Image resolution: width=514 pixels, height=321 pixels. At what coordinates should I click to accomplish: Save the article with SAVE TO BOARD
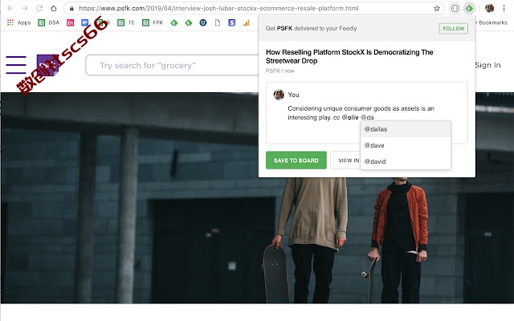point(296,160)
